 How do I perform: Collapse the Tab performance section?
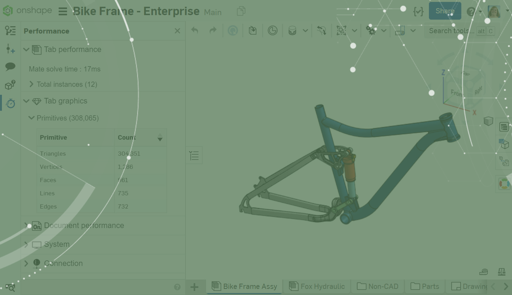[x=26, y=50]
